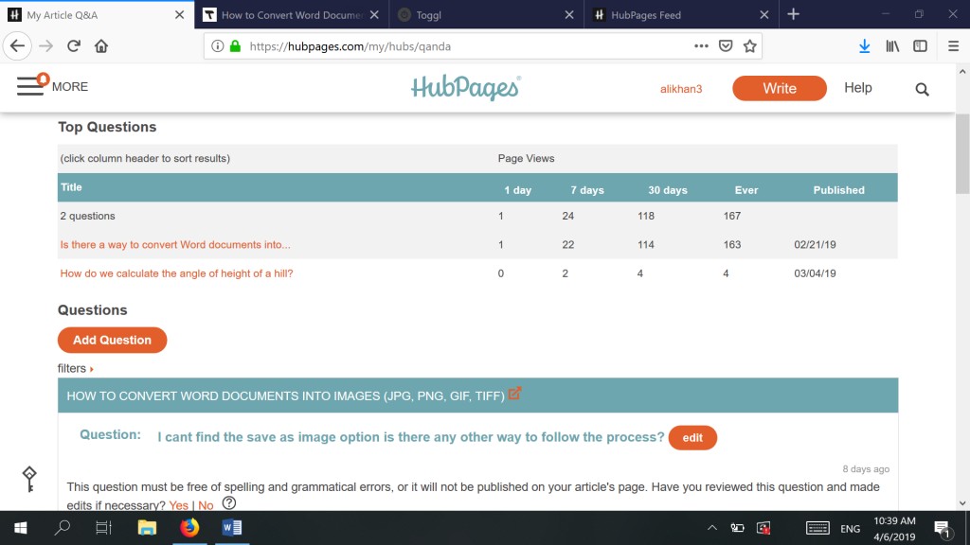The image size is (970, 545).
Task: Answer Yes to question reviewed prompt
Action: 178,505
